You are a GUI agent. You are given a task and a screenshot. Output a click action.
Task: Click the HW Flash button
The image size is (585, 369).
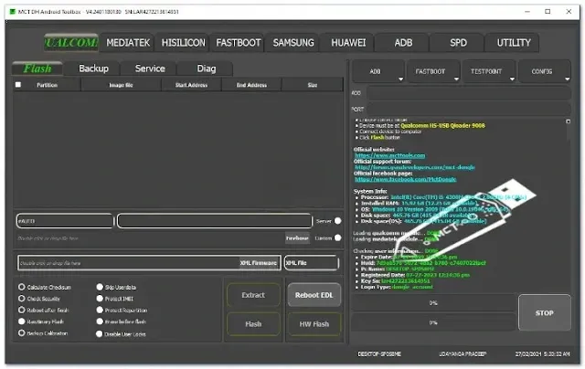tap(314, 324)
